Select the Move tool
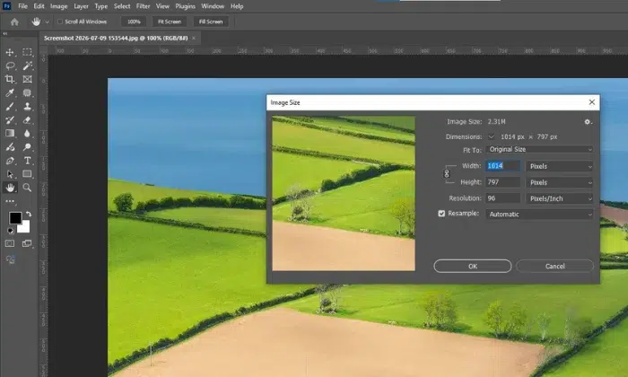 (10, 52)
